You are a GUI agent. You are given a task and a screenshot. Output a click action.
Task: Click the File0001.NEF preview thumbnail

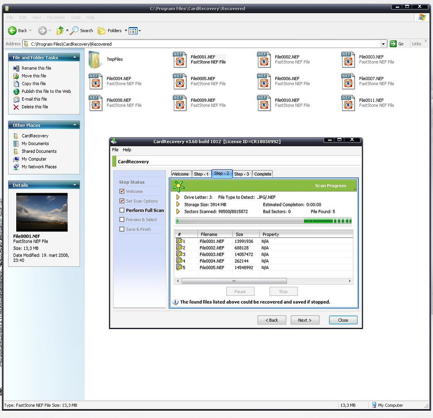[x=42, y=212]
